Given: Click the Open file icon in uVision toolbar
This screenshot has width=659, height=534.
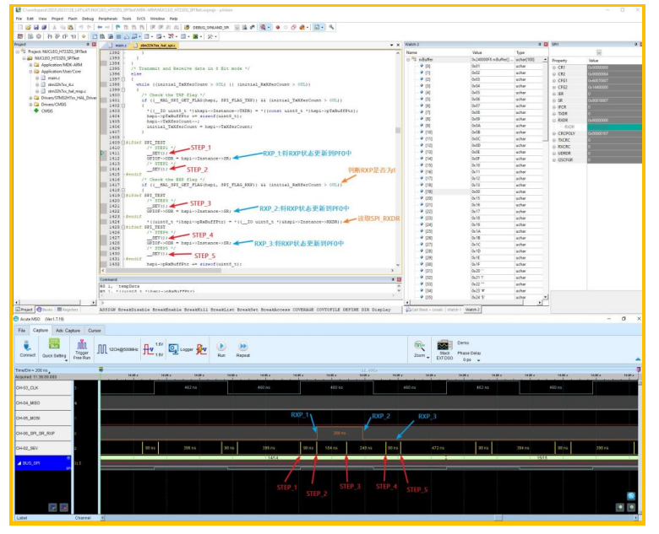Looking at the screenshot, I should pyautogui.click(x=28, y=27).
